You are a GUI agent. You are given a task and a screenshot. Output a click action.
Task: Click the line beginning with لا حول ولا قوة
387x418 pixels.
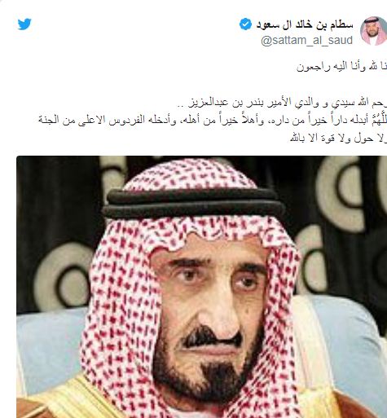(x=339, y=139)
